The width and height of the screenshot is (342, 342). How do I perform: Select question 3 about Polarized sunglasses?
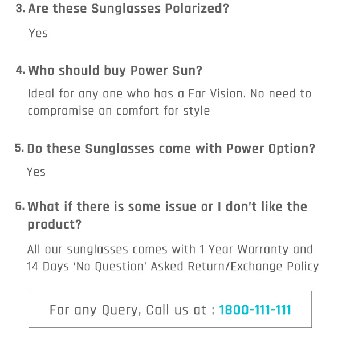point(128,9)
